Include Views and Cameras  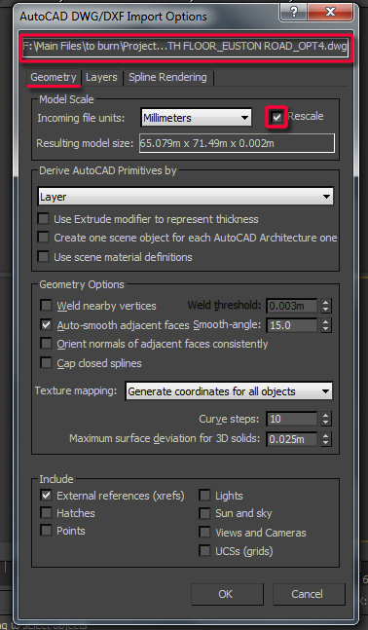(204, 533)
